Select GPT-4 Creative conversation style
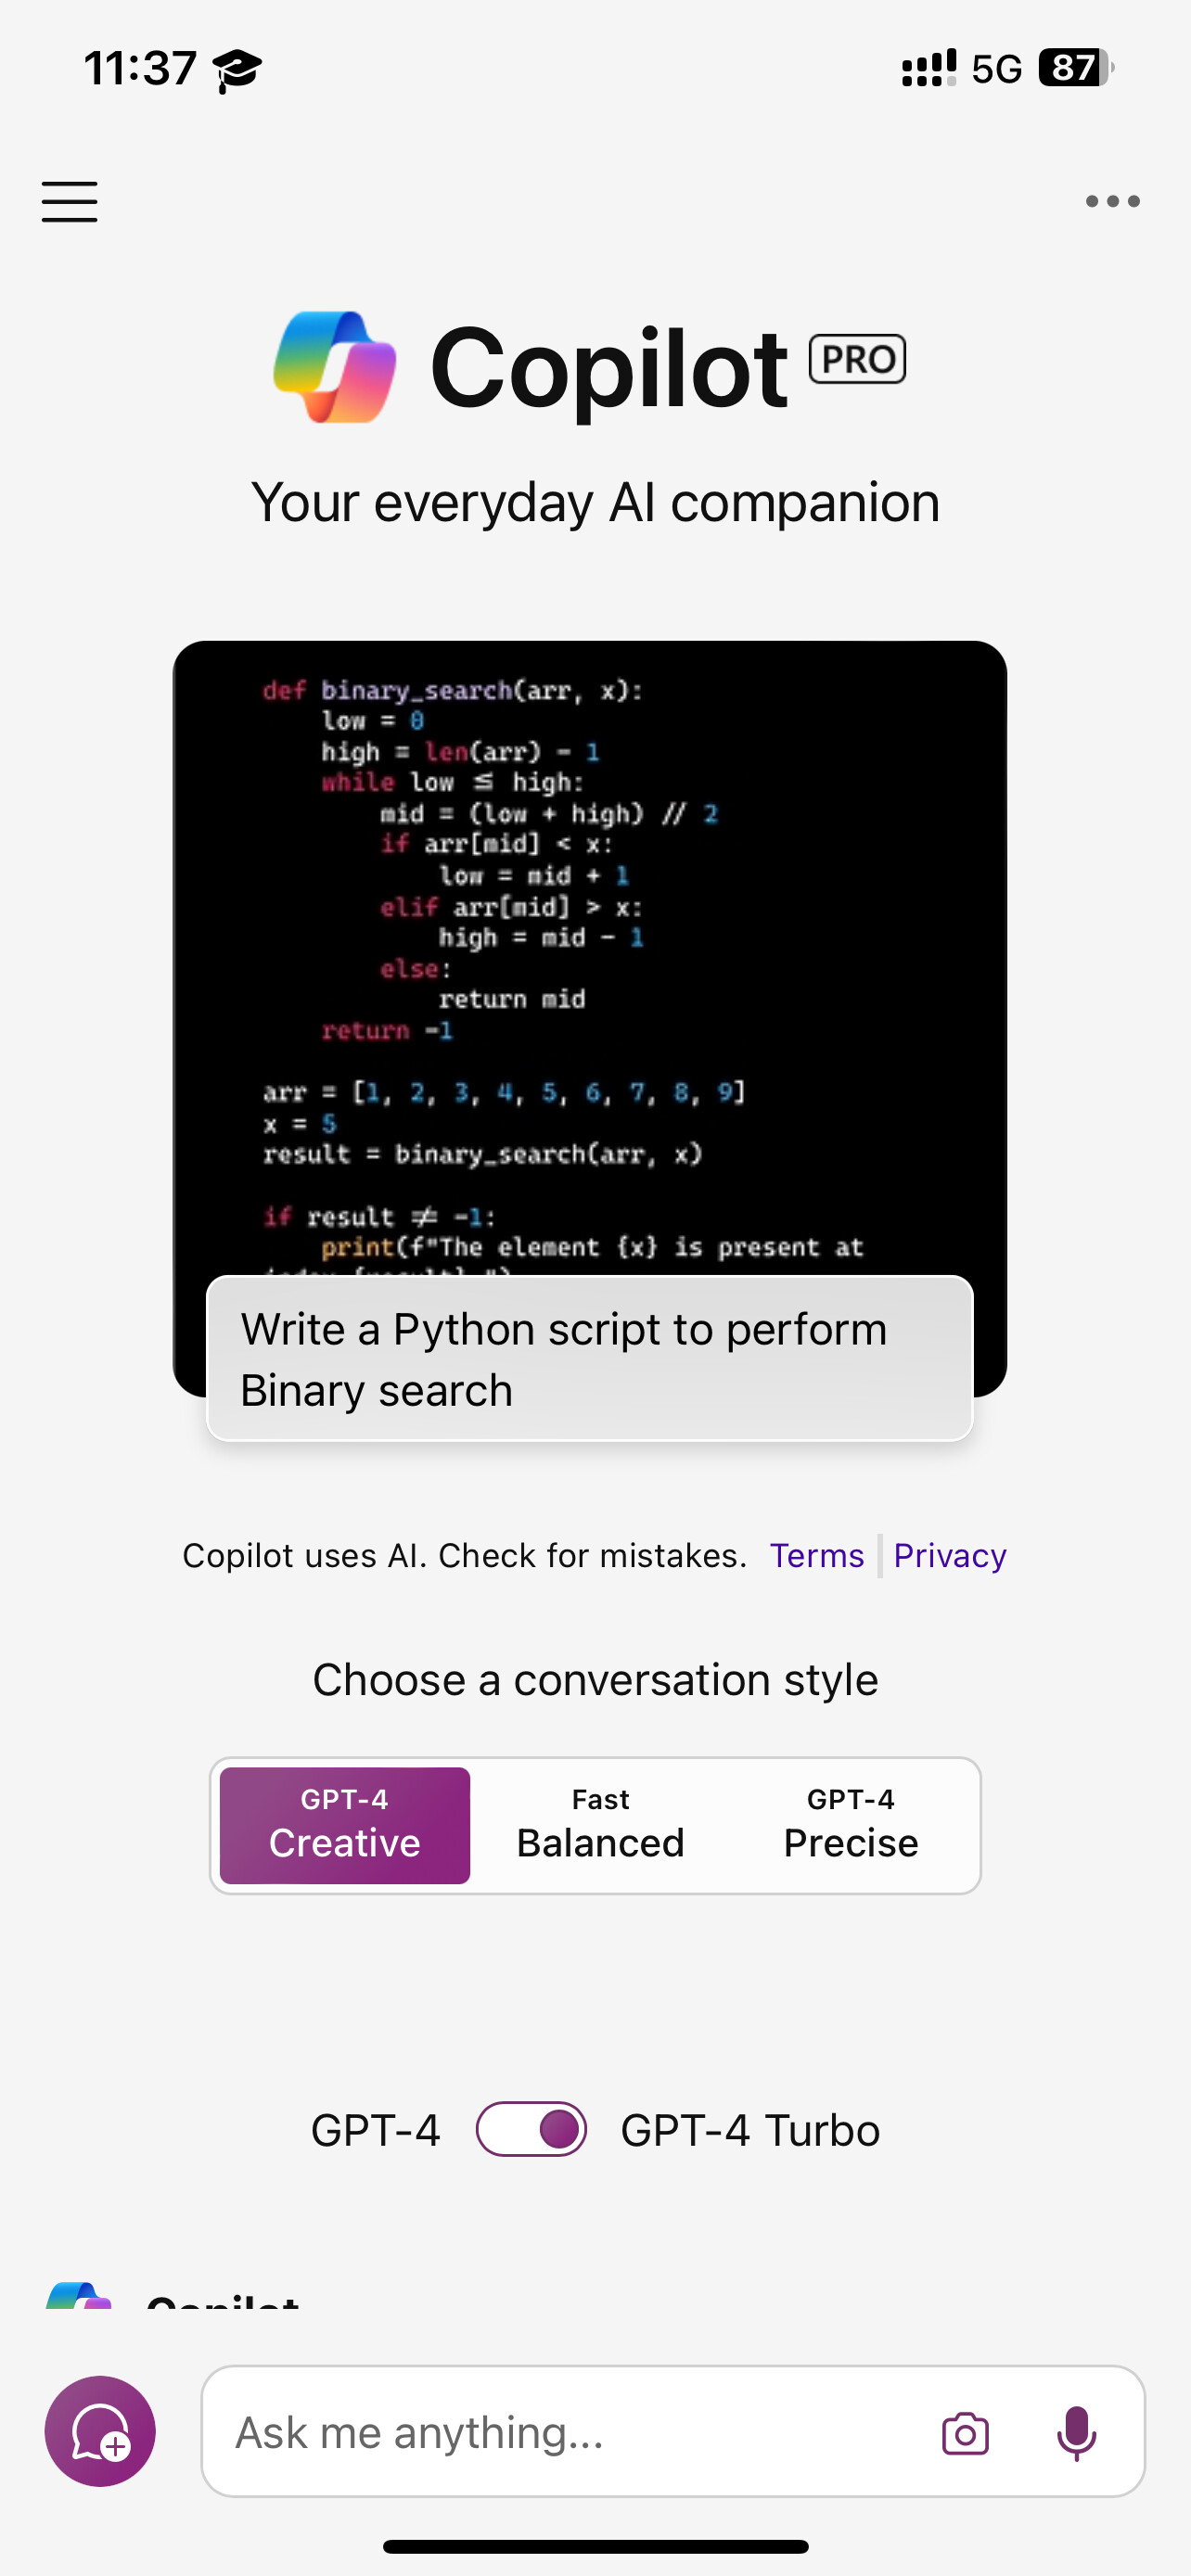This screenshot has width=1191, height=2576. coord(345,1825)
